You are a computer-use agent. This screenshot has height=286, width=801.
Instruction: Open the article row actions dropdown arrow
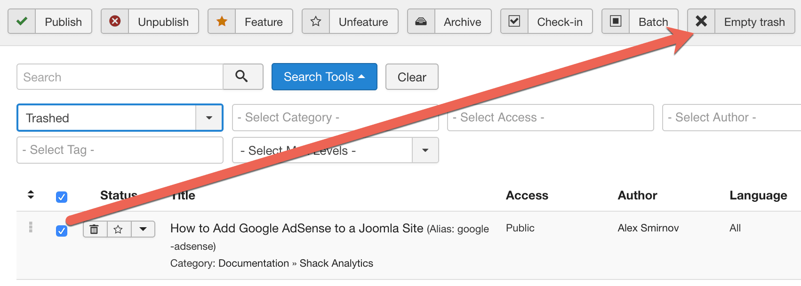143,230
